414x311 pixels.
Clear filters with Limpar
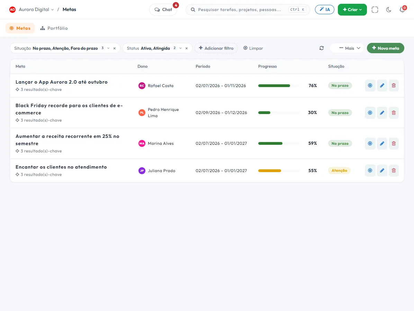point(253,48)
